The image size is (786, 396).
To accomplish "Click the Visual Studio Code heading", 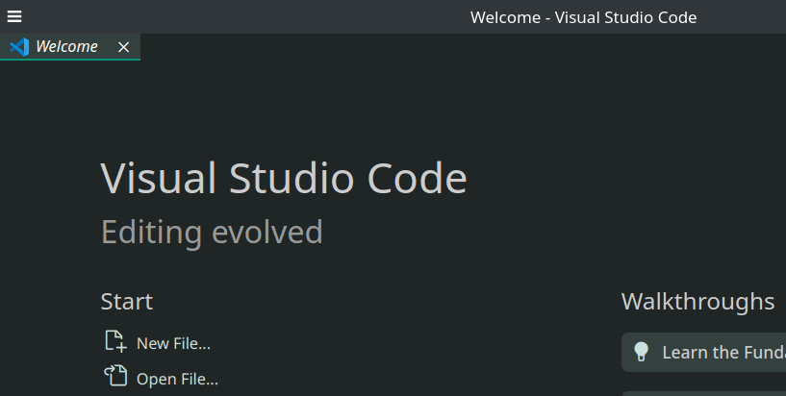I will pos(284,179).
